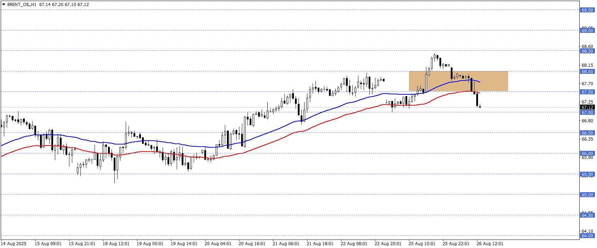Click the 68.15 price scale value
The image size is (597, 248).
pos(587,65)
